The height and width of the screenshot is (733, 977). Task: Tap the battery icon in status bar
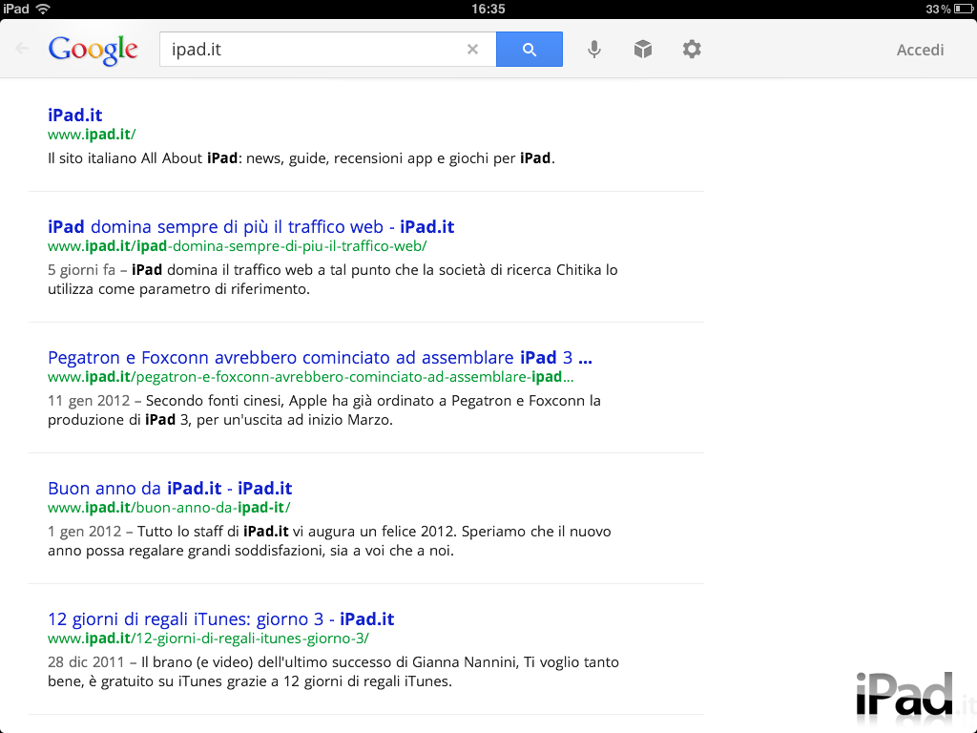tap(963, 9)
